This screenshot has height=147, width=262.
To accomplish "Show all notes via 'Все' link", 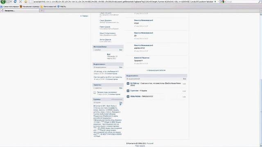I will (121, 88).
